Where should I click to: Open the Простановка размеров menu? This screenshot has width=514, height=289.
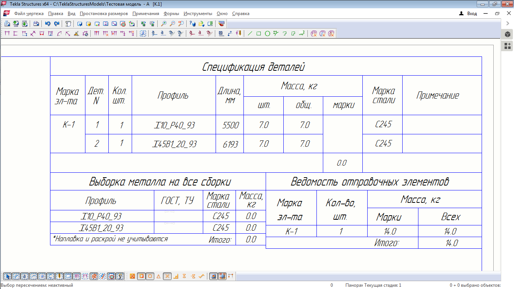tap(104, 14)
